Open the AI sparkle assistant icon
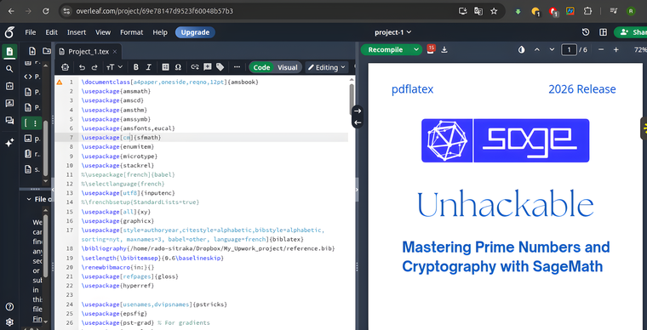 click(9, 142)
